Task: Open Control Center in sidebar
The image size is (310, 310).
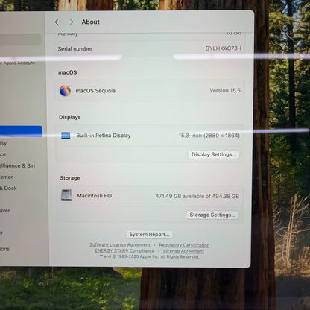Action: (7, 177)
